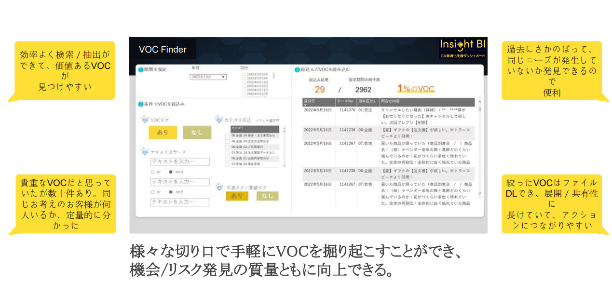Check the 2022年5月13日 date checkbox
This screenshot has height=281, width=612.
pos(244,82)
